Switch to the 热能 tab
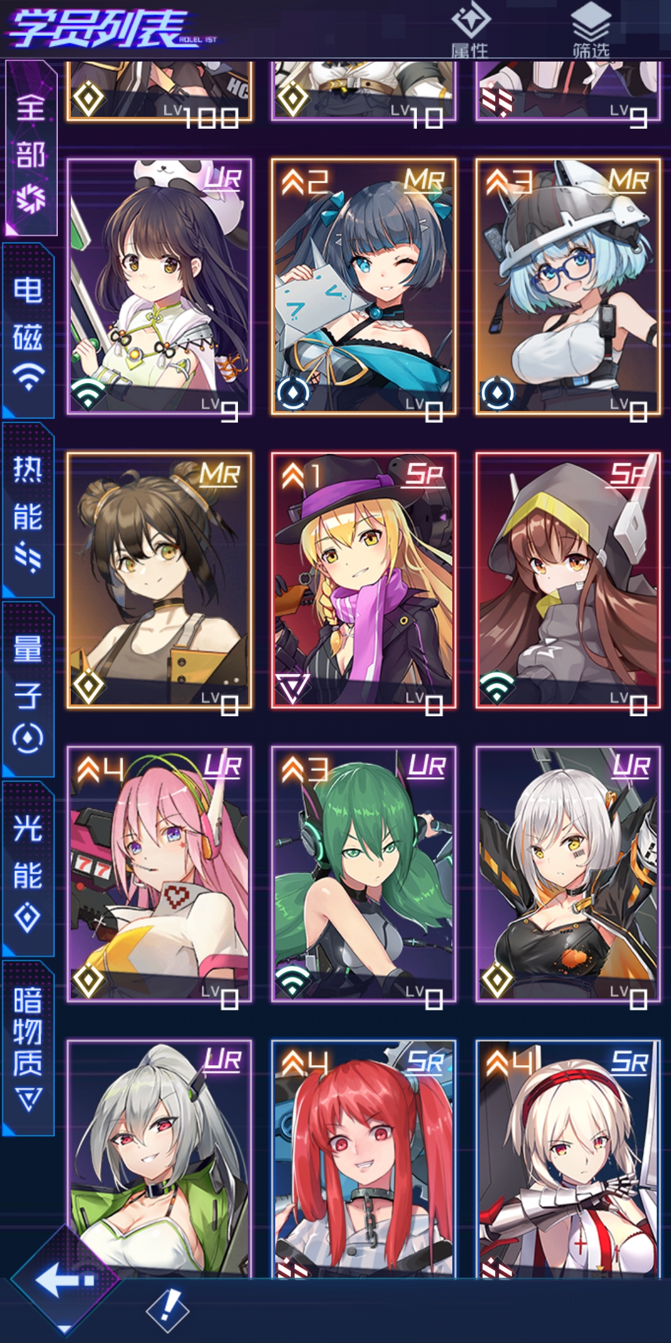Viewport: 671px width, 1343px height. pyautogui.click(x=29, y=510)
